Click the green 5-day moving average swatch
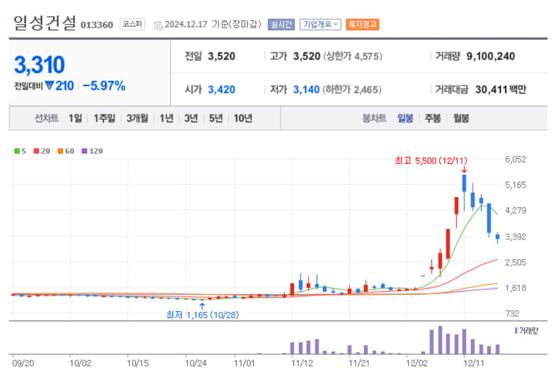554x378 pixels. pyautogui.click(x=16, y=151)
